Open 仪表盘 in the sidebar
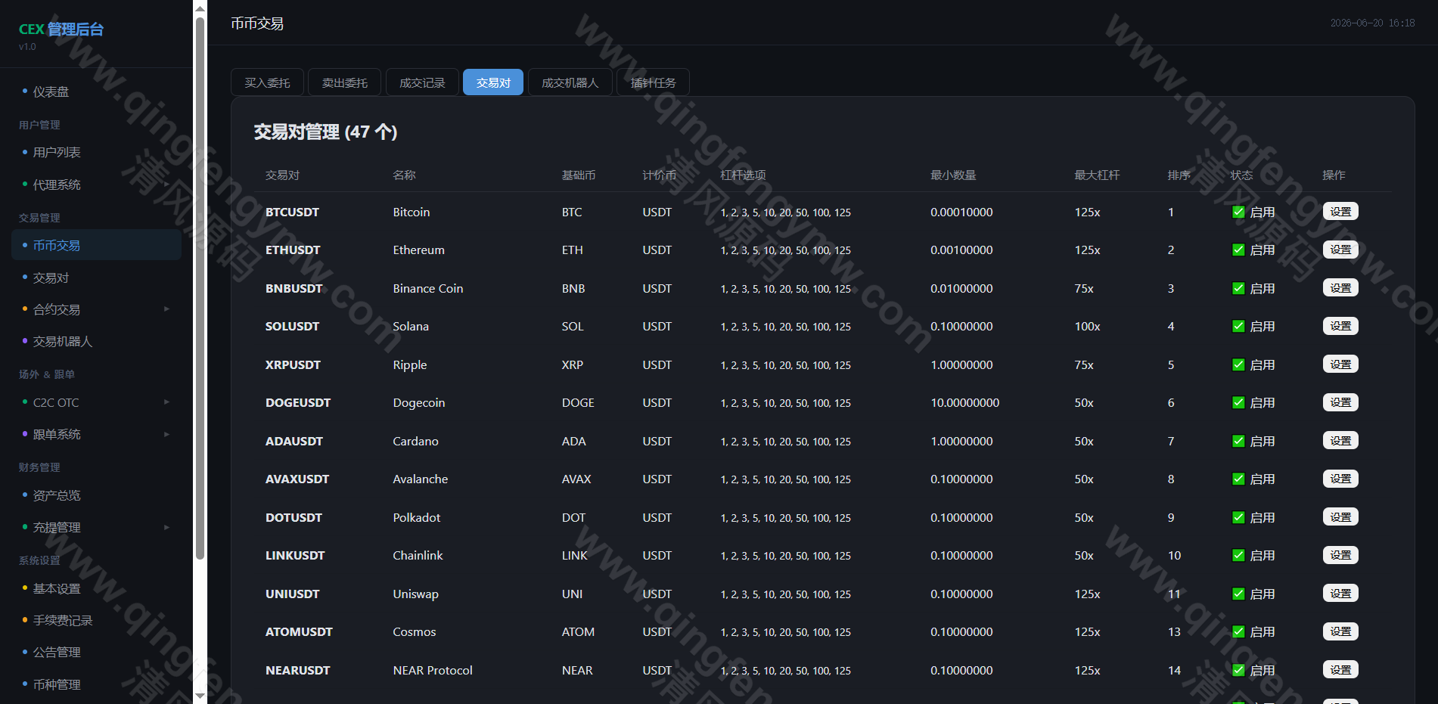Screen dimensions: 1438x704 coord(96,91)
